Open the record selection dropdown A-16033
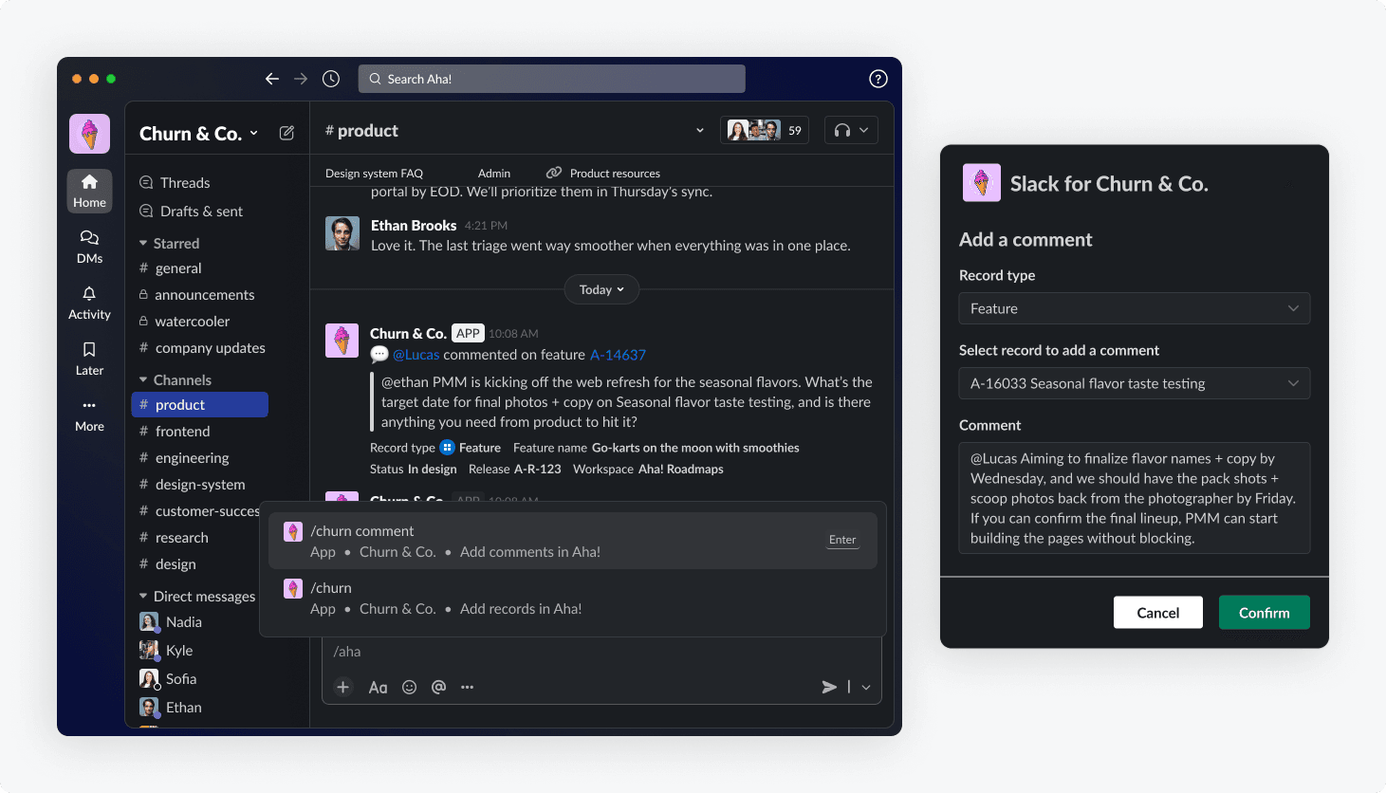1386x793 pixels. (1135, 383)
